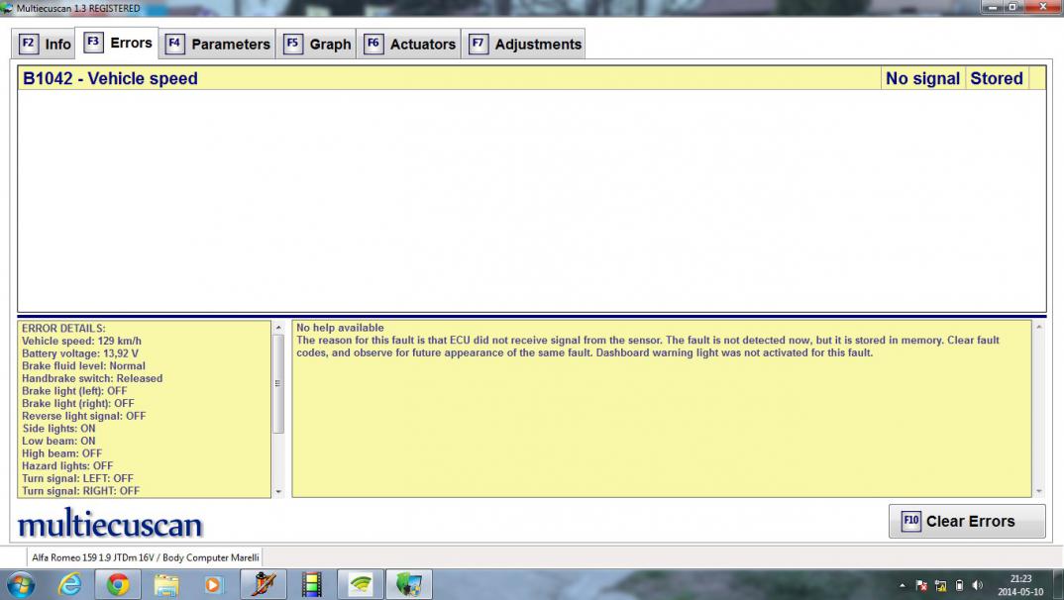Open the volume speaker tray icon

click(977, 586)
